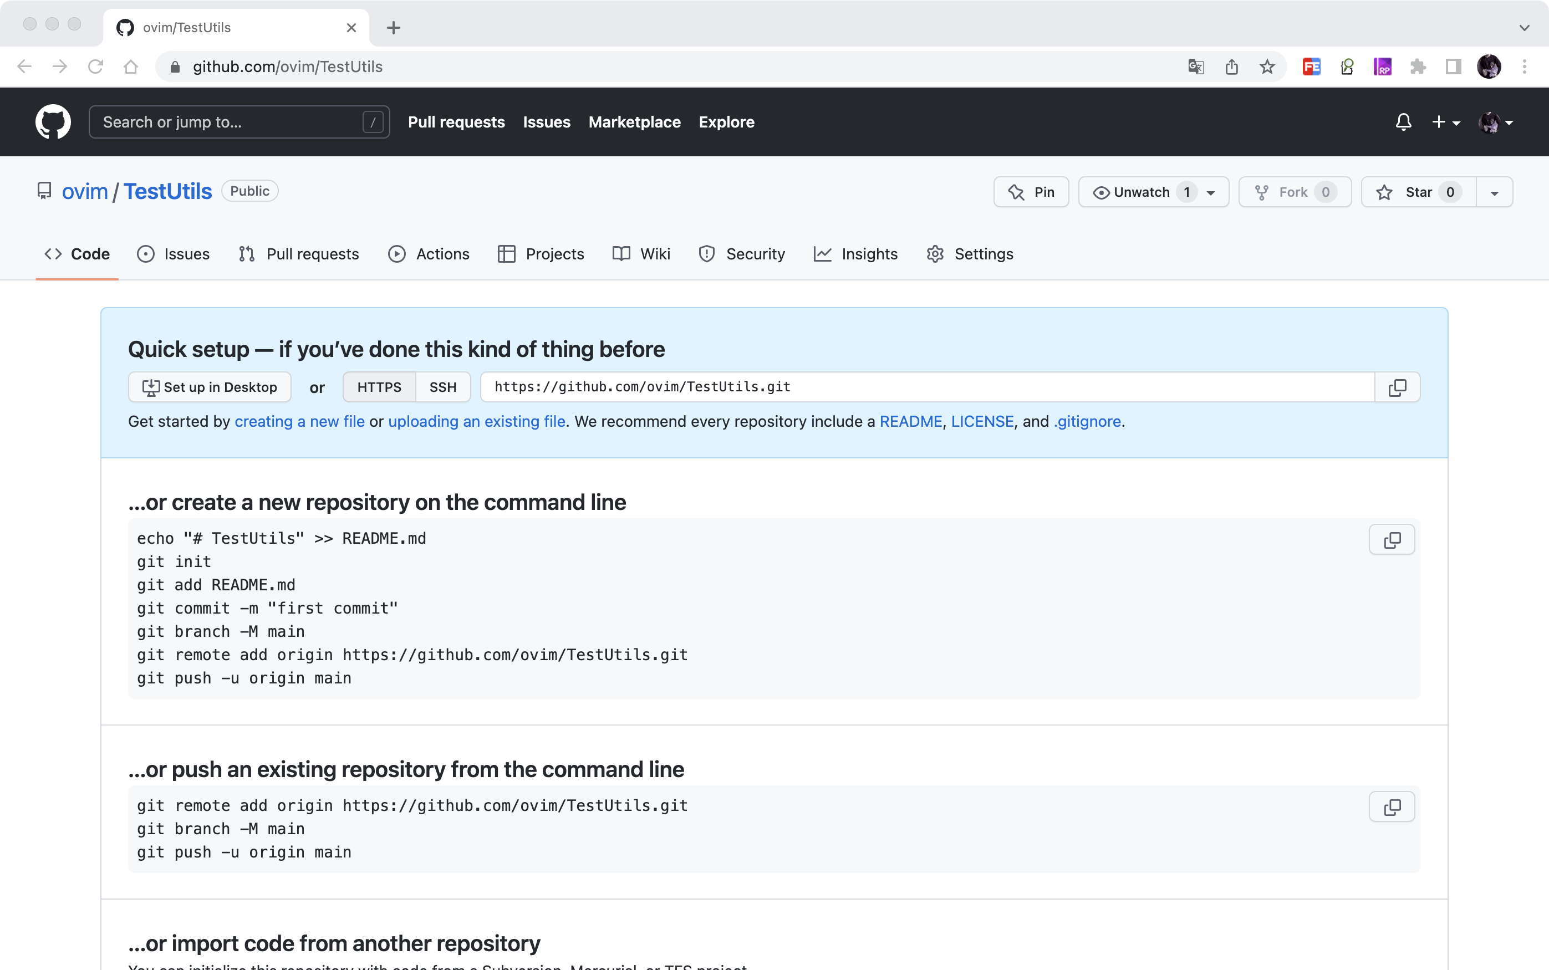1549x970 pixels.
Task: Open the browser extensions puzzle icon
Action: [x=1418, y=67]
